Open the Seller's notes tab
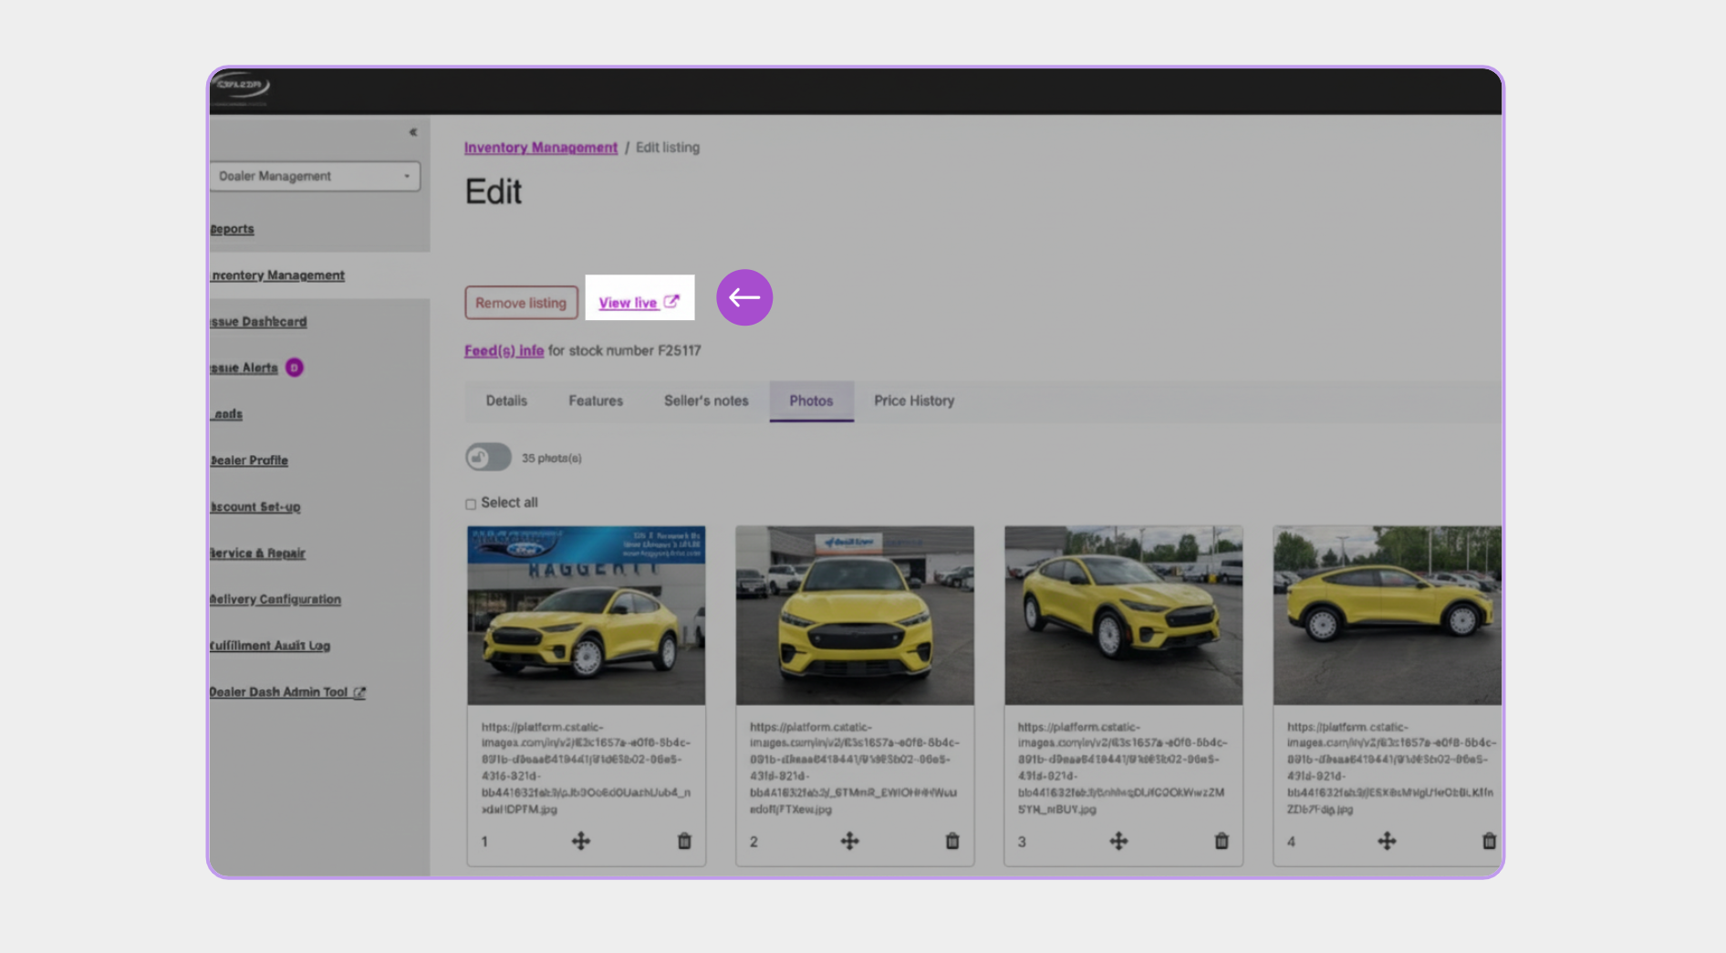This screenshot has height=953, width=1726. (706, 400)
